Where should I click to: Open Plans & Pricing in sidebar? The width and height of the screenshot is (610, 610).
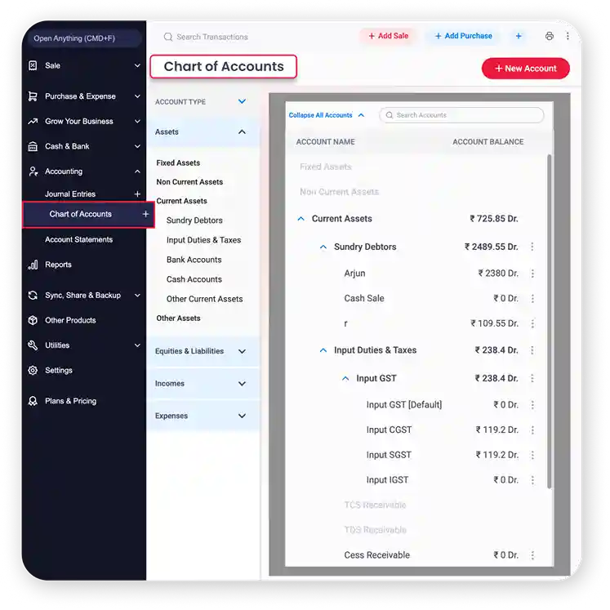[70, 401]
